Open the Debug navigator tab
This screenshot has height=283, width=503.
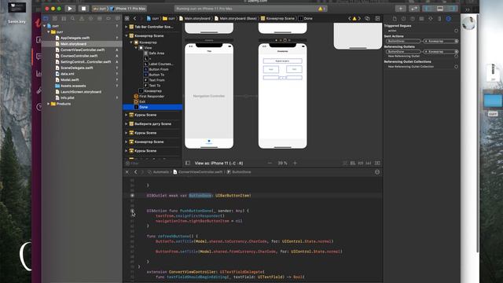100,19
